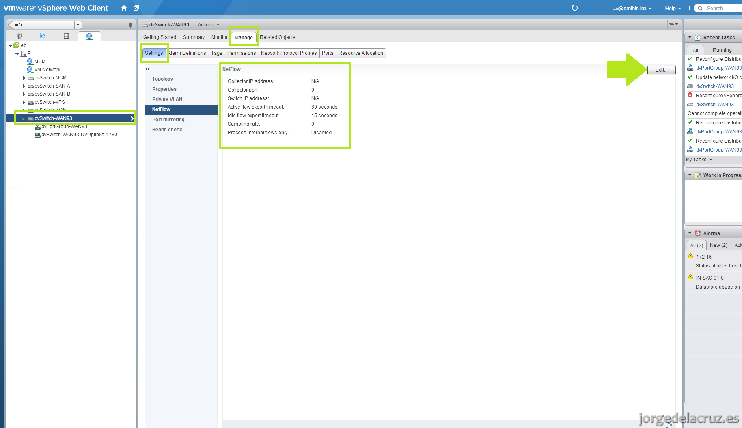Click the search magnifier icon
The image size is (742, 428).
700,8
